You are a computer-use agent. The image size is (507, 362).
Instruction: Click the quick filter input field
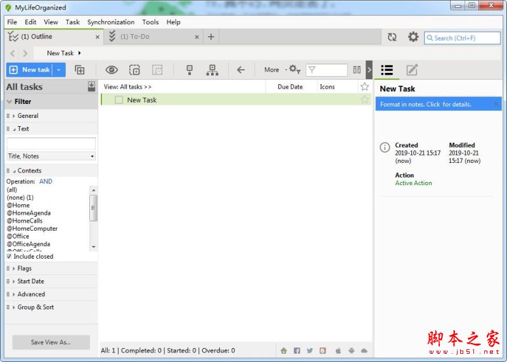point(326,70)
